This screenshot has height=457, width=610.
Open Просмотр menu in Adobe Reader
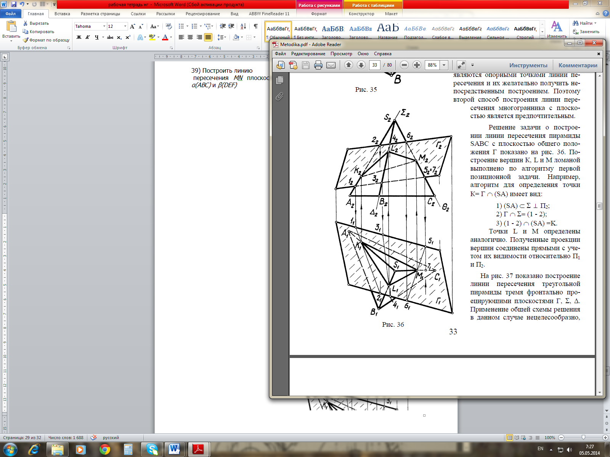click(x=341, y=54)
